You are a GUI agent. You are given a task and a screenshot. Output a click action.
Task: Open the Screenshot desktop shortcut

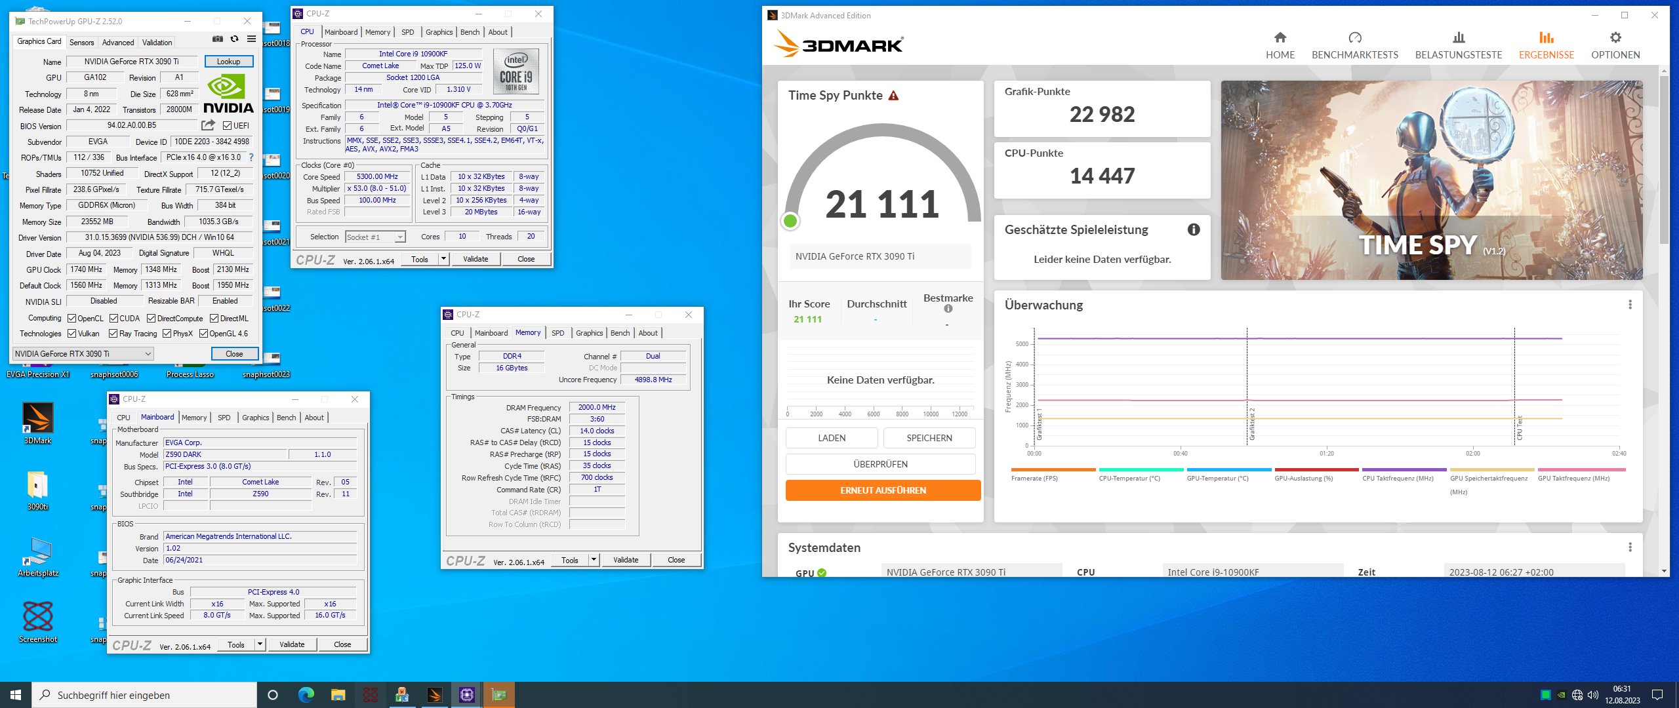[x=37, y=622]
